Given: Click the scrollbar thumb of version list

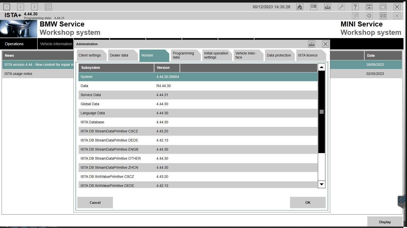Looking at the screenshot, I should click(321, 112).
